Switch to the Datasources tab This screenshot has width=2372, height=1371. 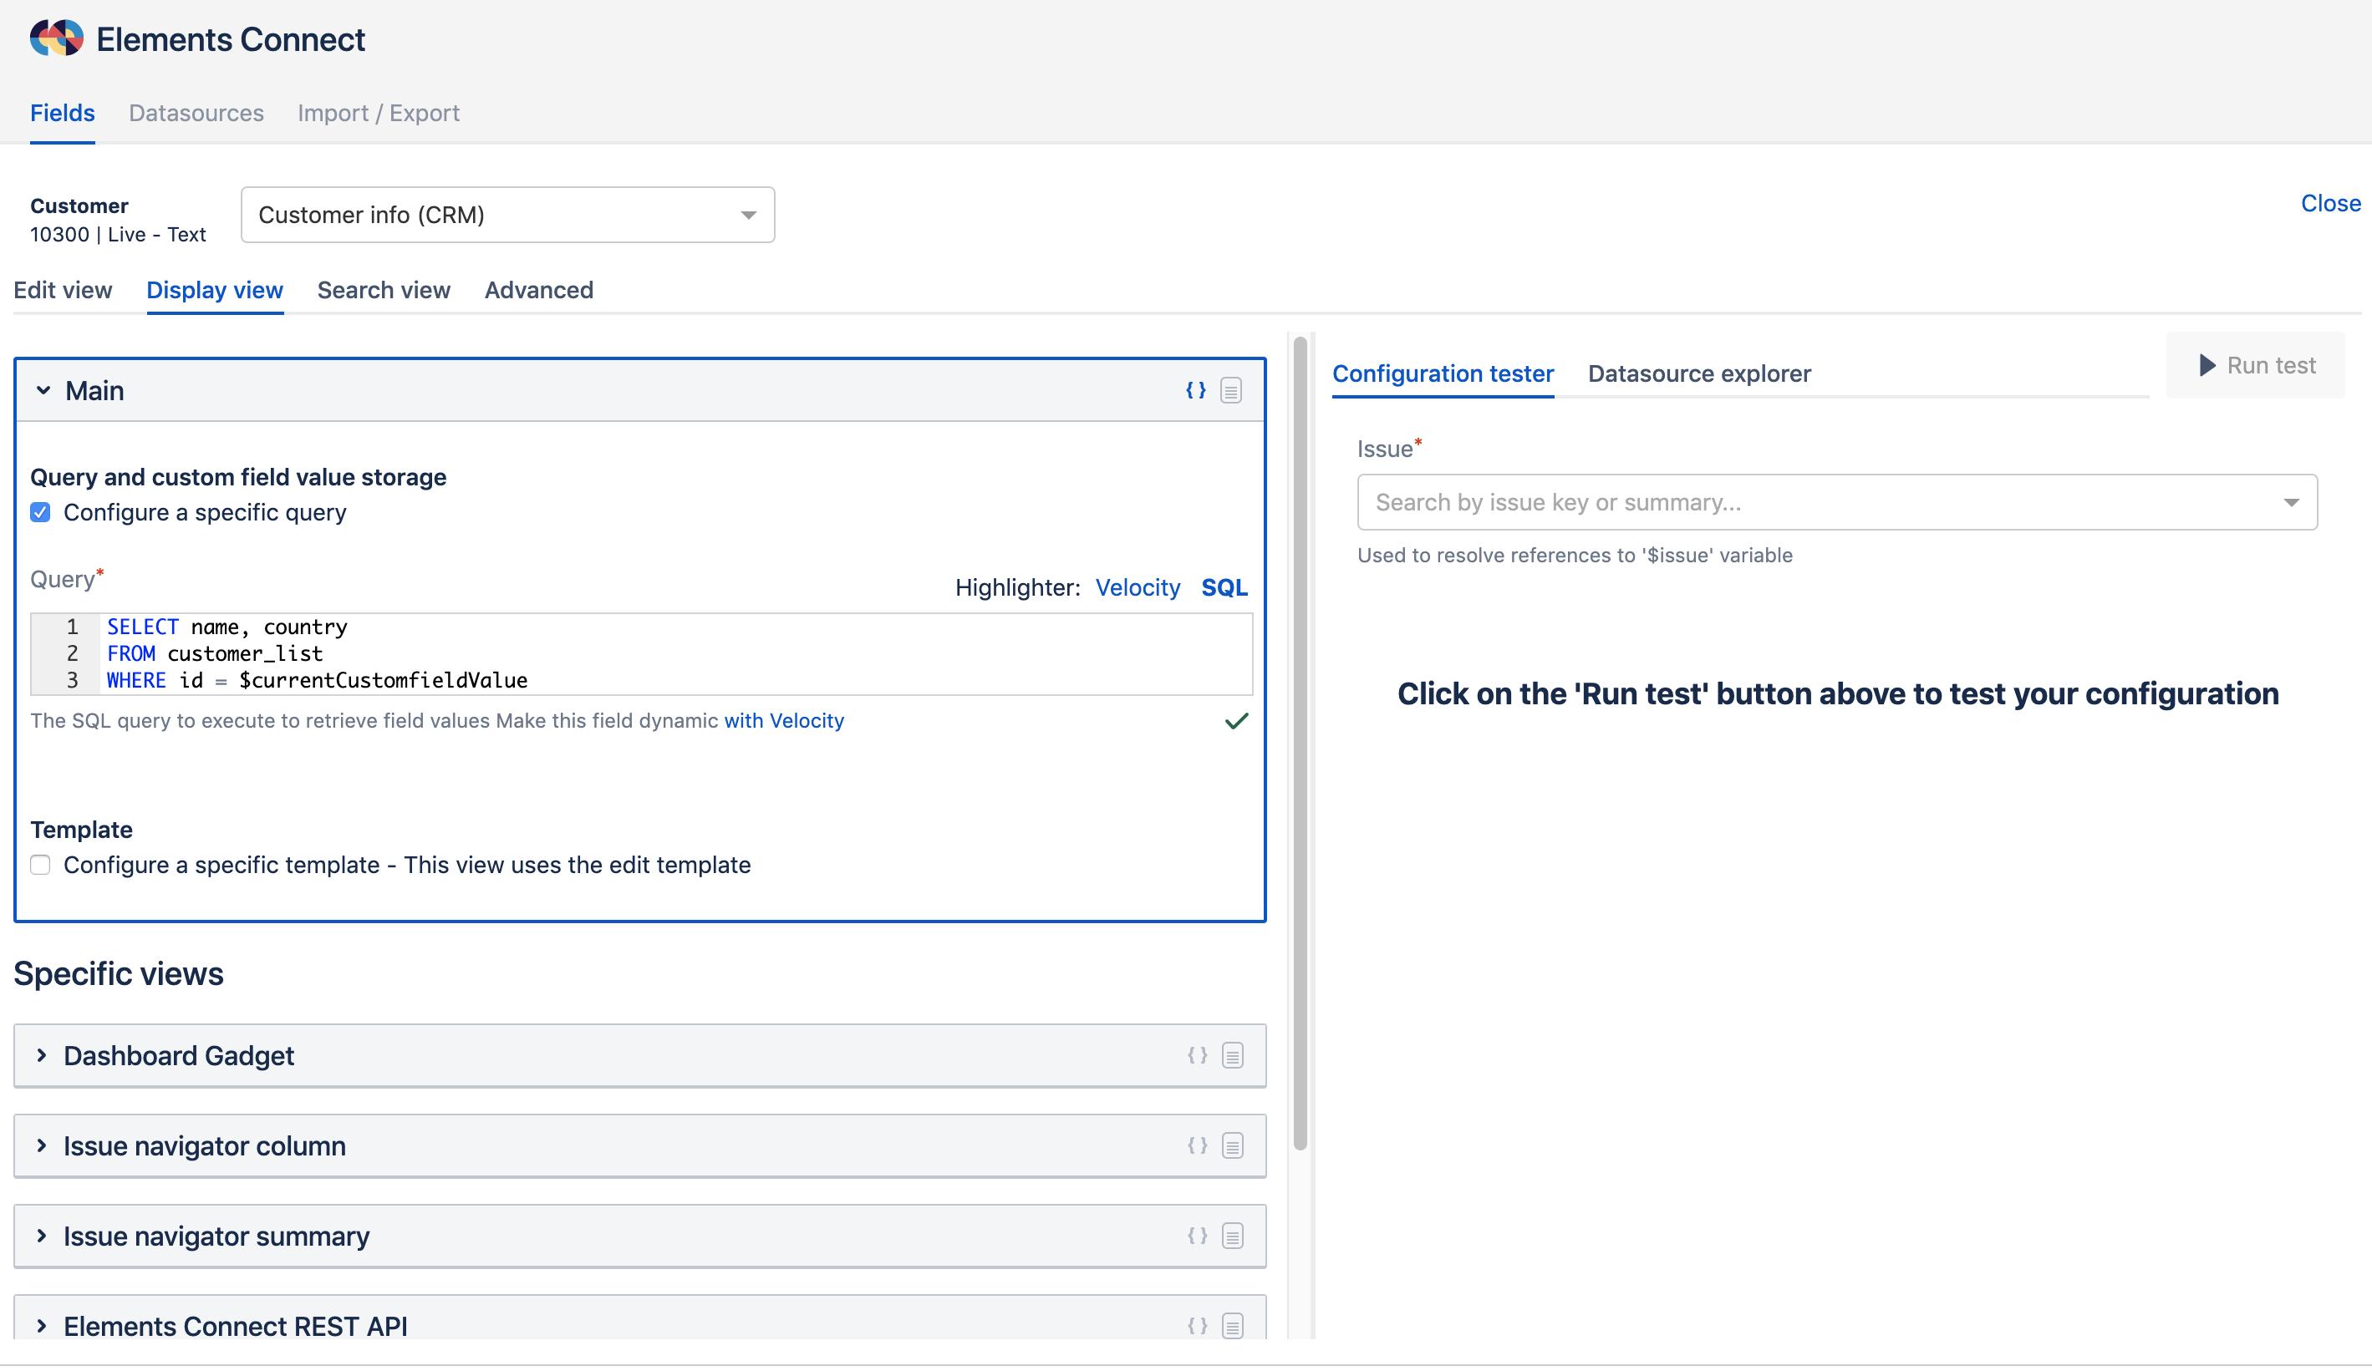point(196,113)
